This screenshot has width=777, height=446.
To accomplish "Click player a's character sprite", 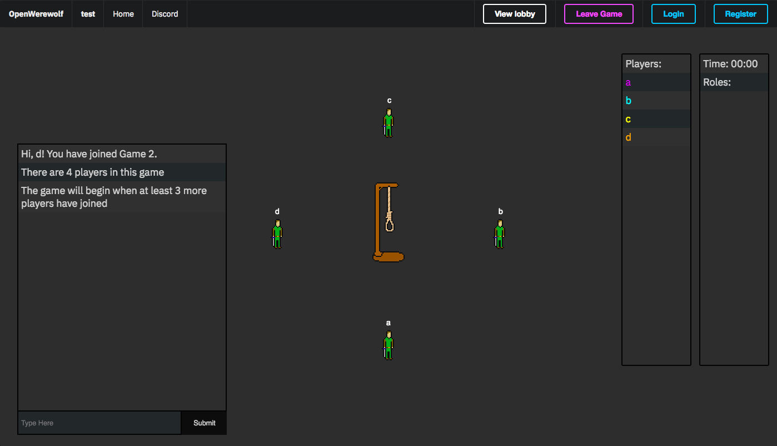I will coord(388,345).
